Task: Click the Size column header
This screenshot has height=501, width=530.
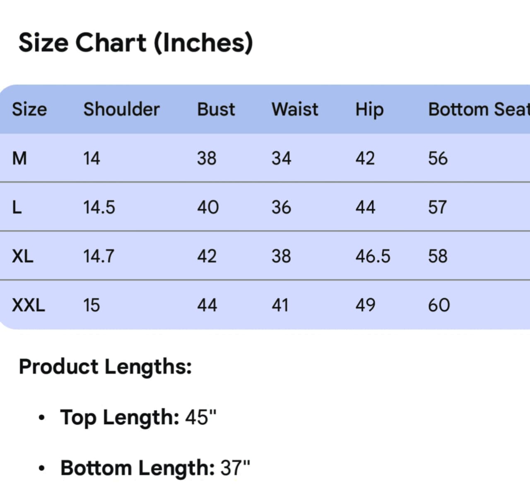Action: click(29, 109)
